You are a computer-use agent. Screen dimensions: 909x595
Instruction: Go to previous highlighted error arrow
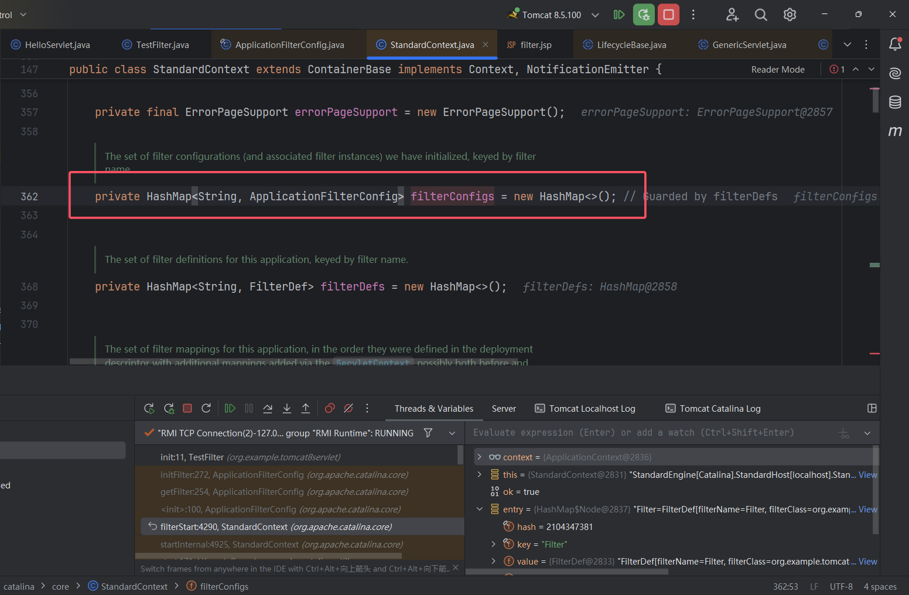[x=856, y=69]
